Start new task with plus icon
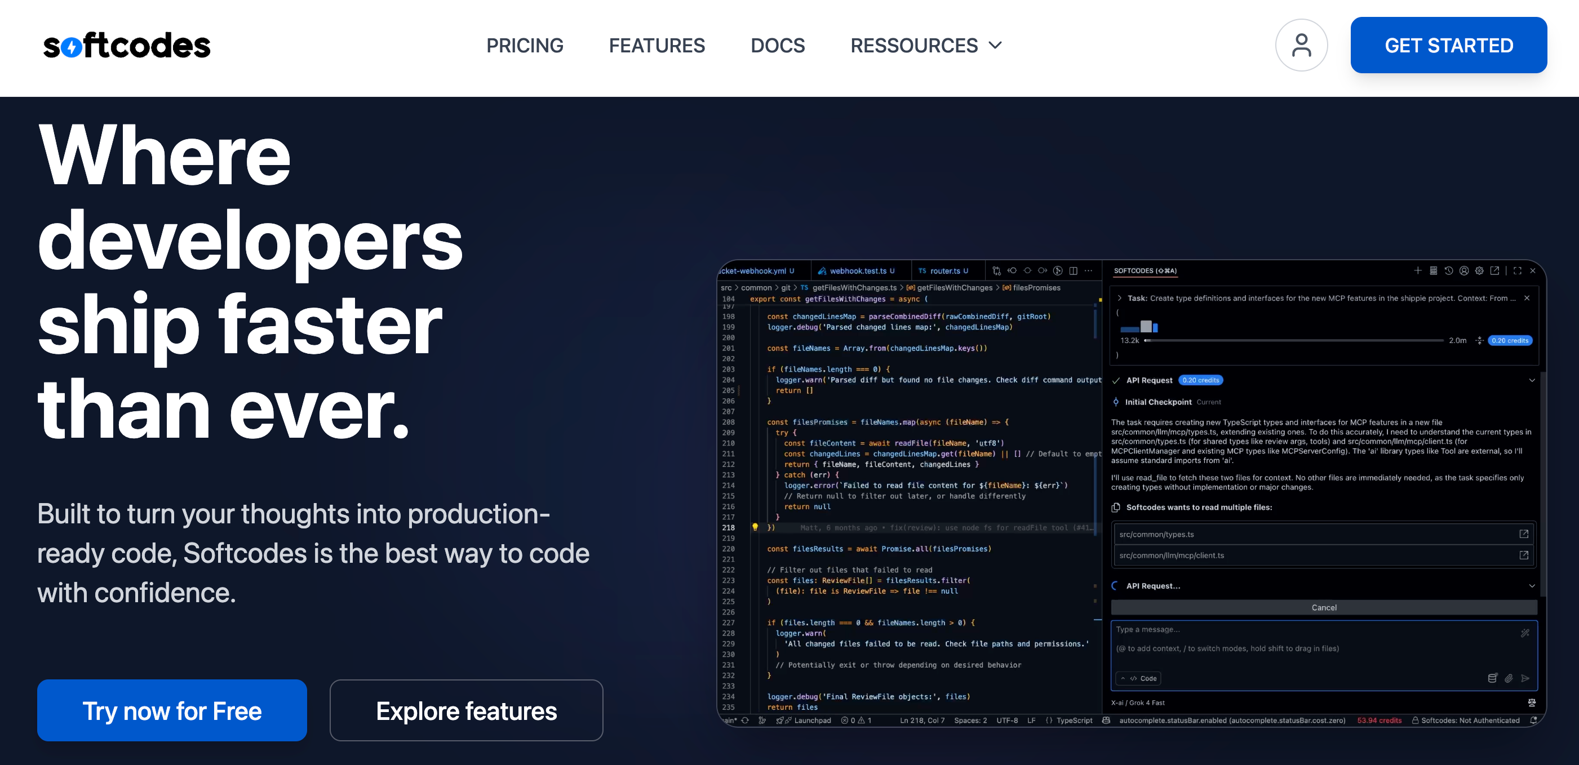Viewport: 1579px width, 765px height. tap(1417, 270)
